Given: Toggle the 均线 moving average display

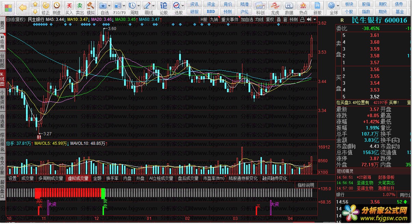Looking at the screenshot, I should click(x=259, y=19).
